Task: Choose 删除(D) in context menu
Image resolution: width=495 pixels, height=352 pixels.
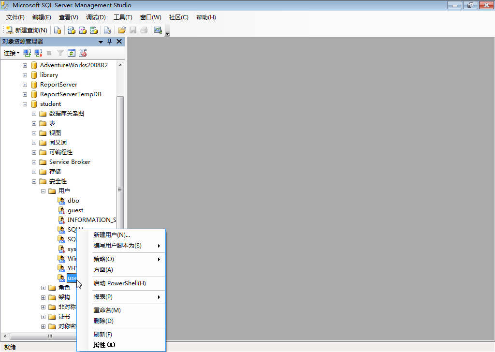Action: tap(121, 321)
